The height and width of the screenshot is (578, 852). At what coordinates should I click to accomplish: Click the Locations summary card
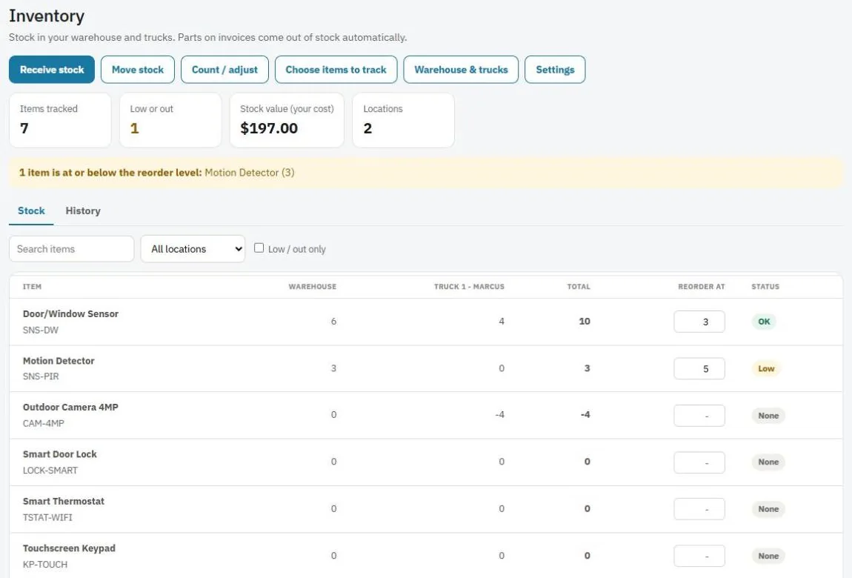[x=404, y=120]
